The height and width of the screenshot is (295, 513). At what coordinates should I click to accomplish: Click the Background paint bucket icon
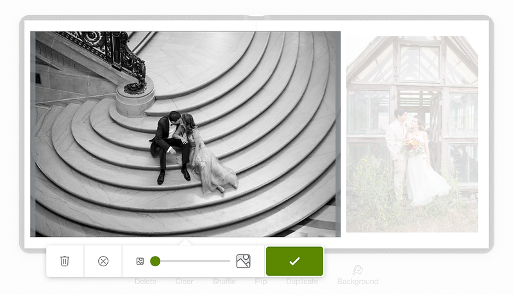tap(358, 270)
